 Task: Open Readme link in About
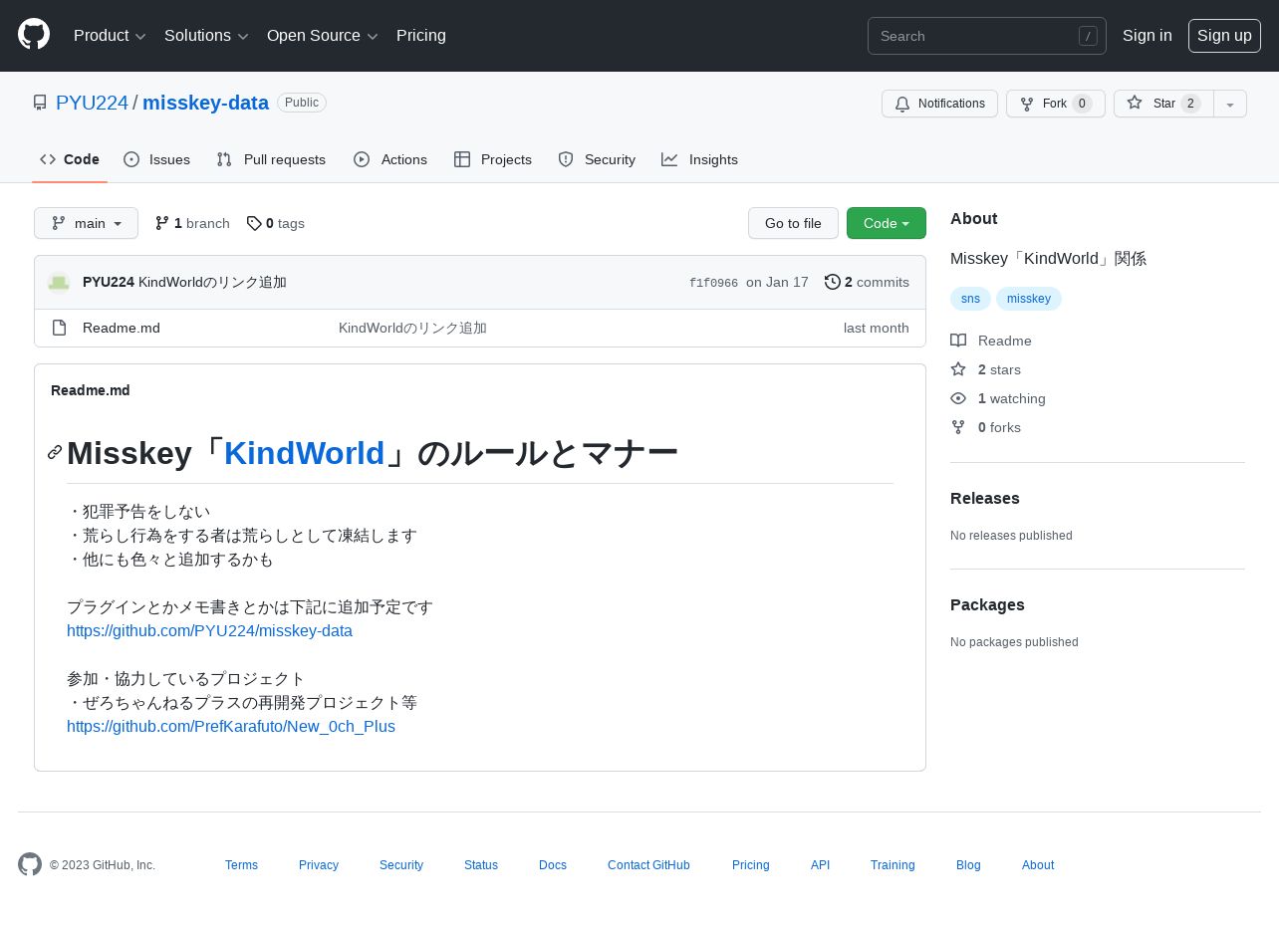tap(991, 341)
